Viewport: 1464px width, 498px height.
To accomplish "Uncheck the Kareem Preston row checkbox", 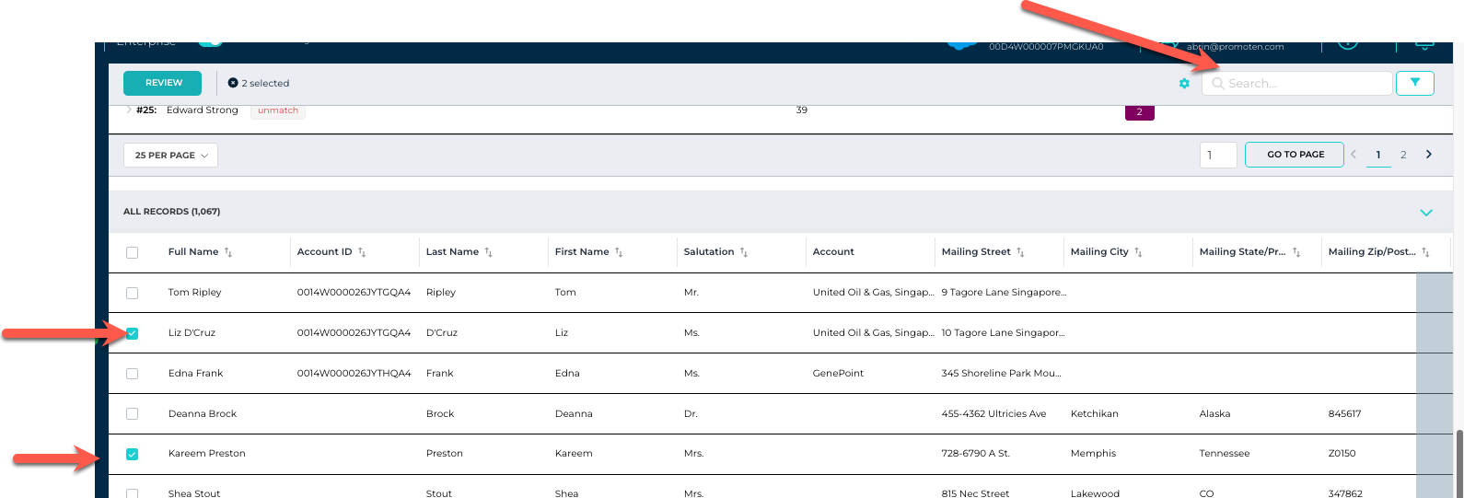I will (132, 454).
